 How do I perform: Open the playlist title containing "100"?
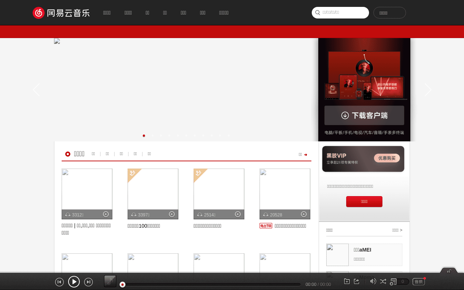point(144,226)
